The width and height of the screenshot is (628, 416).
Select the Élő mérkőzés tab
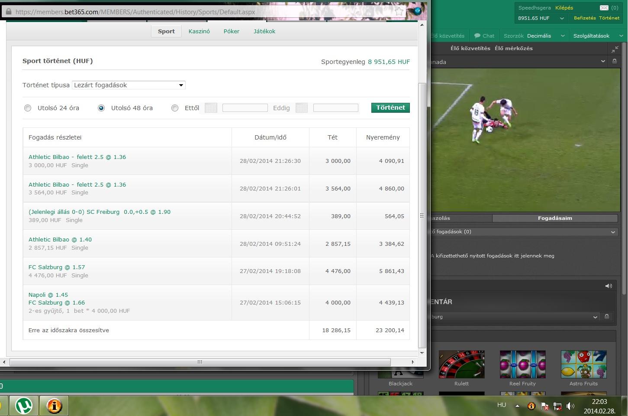pyautogui.click(x=514, y=48)
